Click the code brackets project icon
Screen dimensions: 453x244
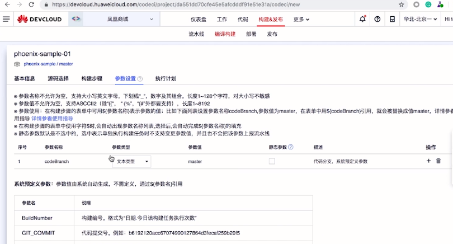[75, 19]
